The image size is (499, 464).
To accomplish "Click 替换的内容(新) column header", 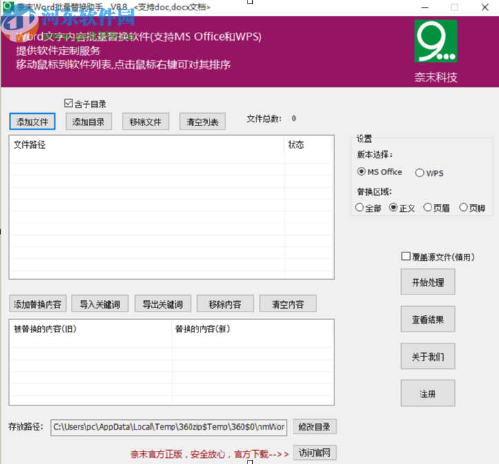I will click(253, 328).
